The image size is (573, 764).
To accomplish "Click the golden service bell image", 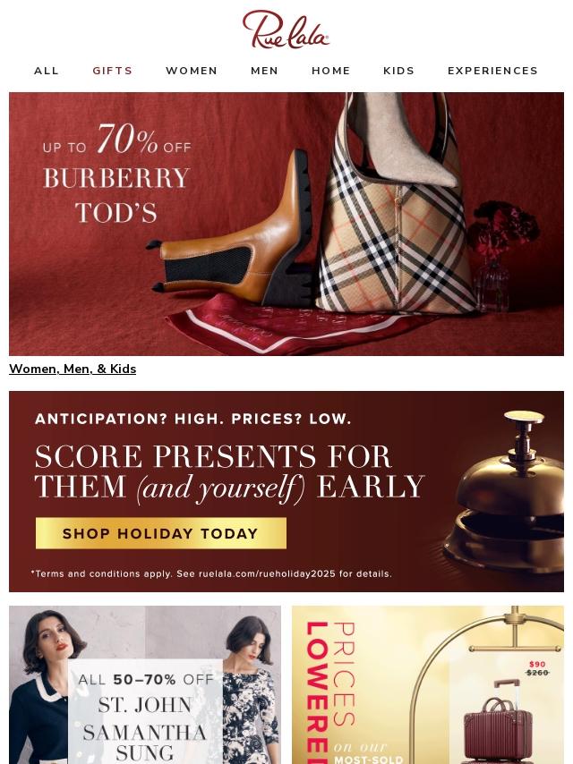I will click(x=505, y=492).
